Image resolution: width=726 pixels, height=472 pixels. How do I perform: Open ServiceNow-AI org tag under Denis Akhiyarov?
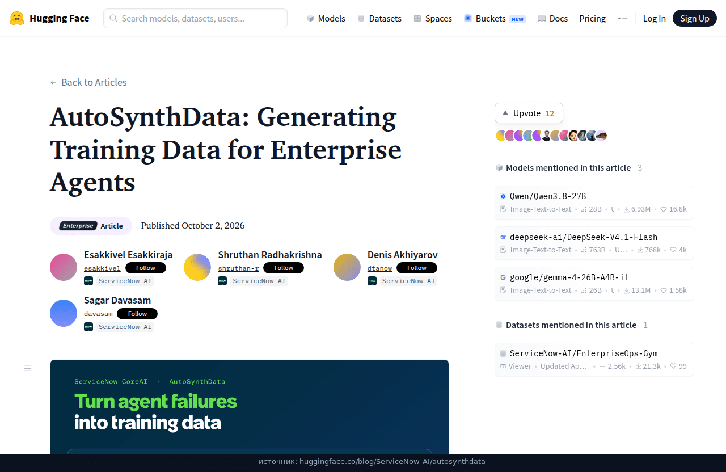tap(408, 281)
